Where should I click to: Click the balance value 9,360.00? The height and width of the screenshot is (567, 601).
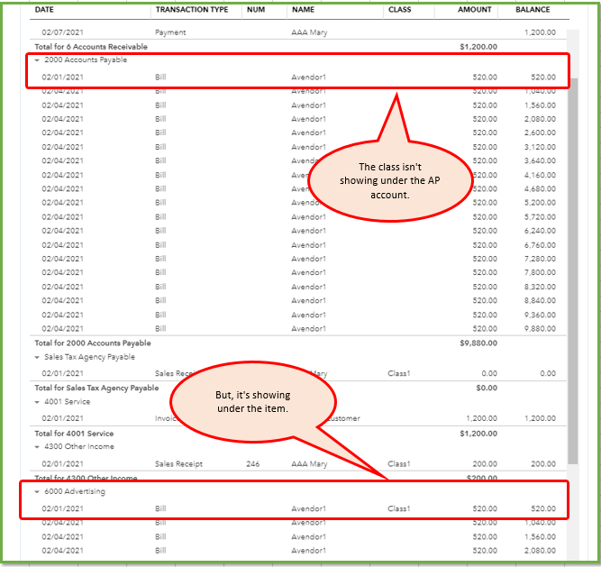540,315
